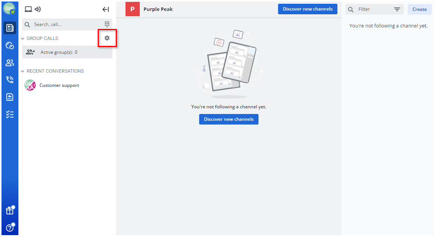Click the top Discover new channels button
Image resolution: width=437 pixels, height=237 pixels.
tap(307, 9)
